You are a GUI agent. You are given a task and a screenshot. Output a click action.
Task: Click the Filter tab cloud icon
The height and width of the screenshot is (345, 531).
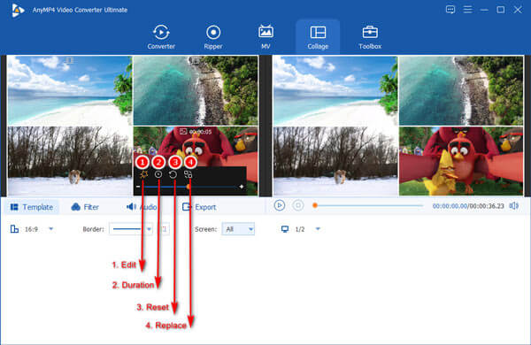tap(75, 207)
